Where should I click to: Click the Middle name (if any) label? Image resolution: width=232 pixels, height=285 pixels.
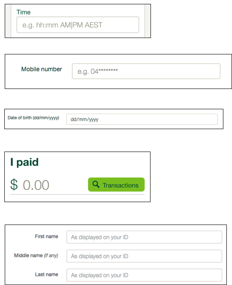tap(36, 255)
